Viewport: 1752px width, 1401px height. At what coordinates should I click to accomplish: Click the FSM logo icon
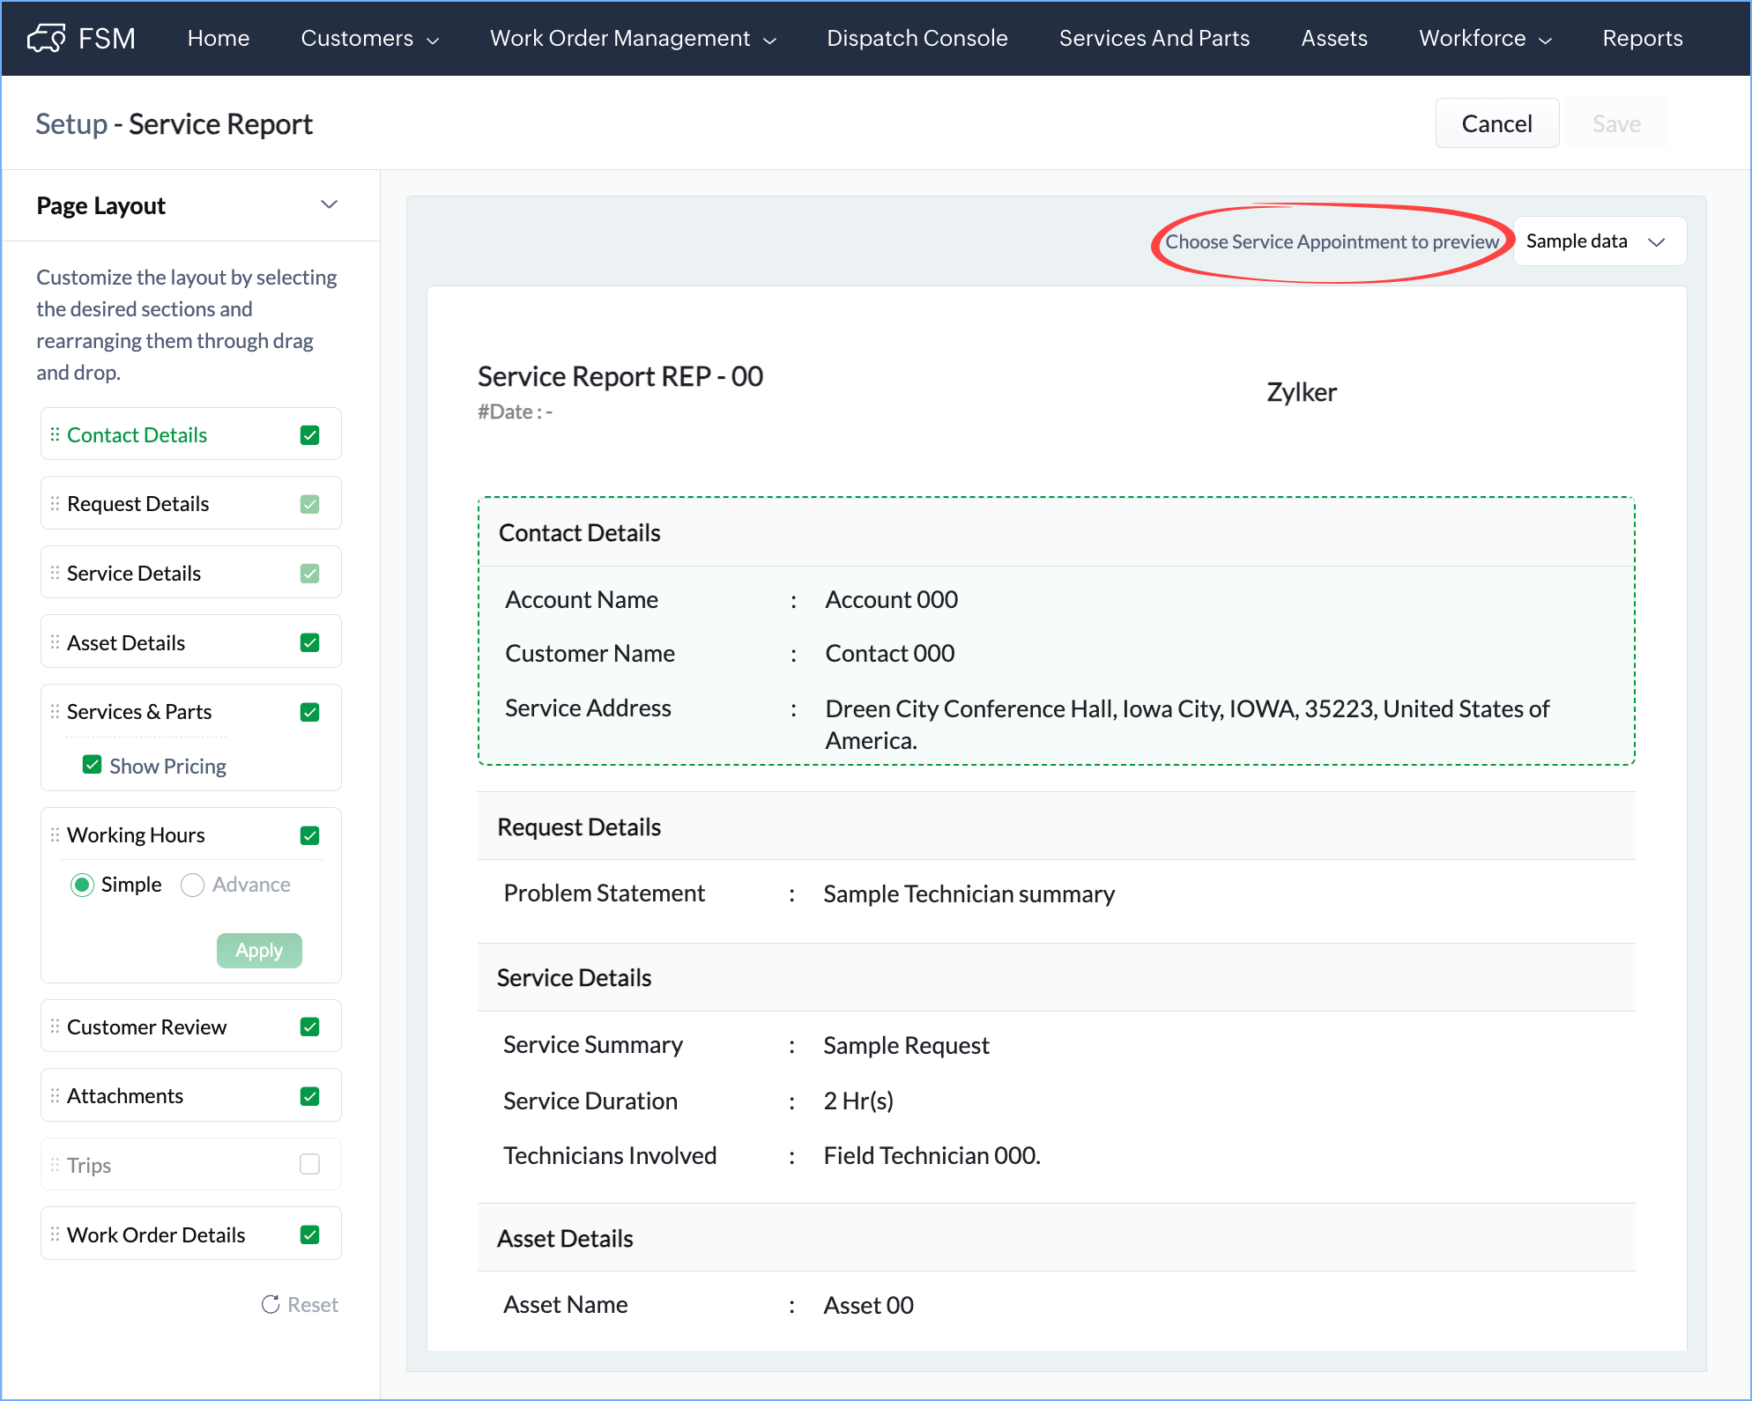(x=46, y=38)
